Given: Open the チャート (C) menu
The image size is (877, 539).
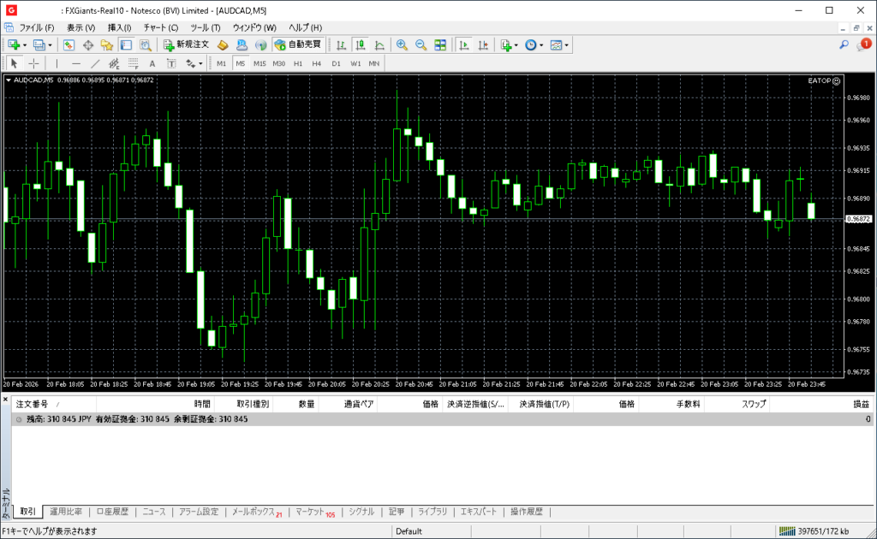Looking at the screenshot, I should pos(160,27).
